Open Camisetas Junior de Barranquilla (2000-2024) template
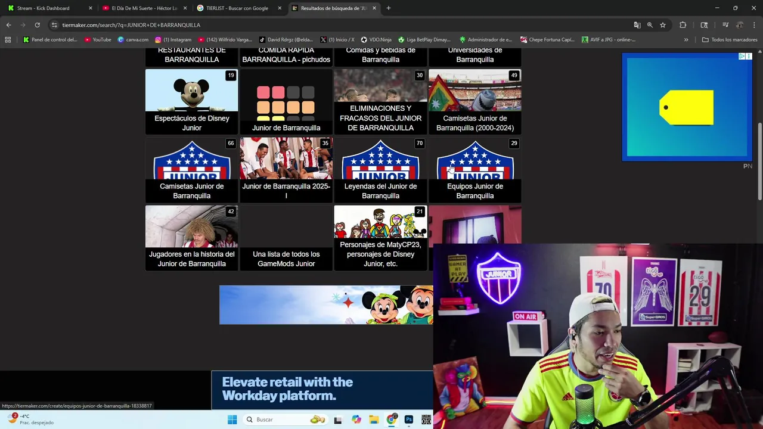763x429 pixels. point(475,102)
